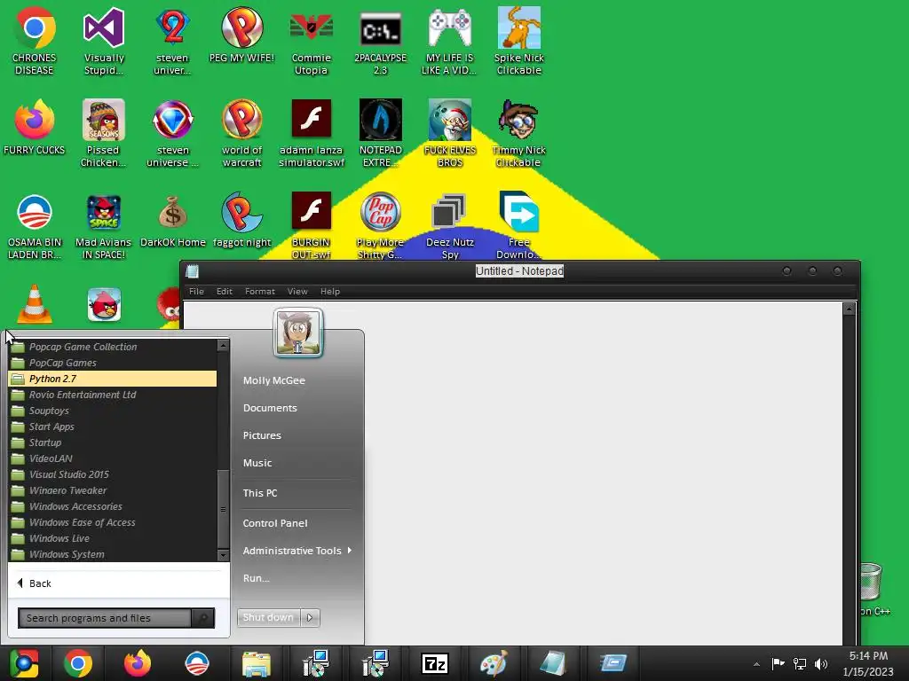Open the network tray icon
This screenshot has height=681, width=909.
pos(800,663)
